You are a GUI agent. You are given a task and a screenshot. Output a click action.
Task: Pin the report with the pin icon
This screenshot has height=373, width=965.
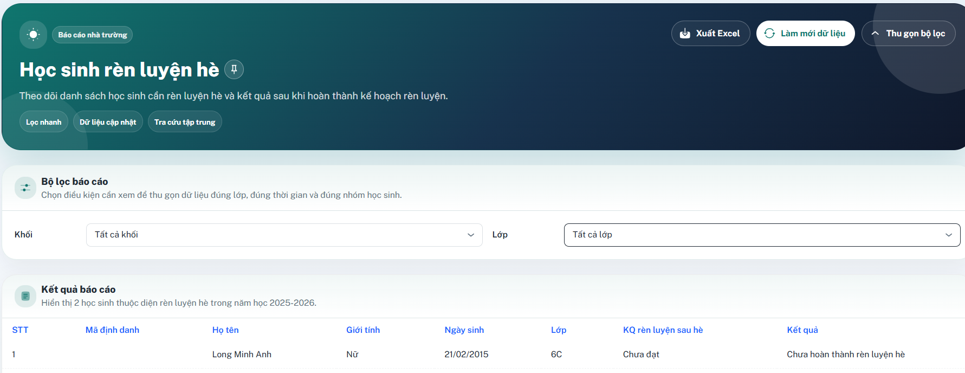pyautogui.click(x=234, y=69)
